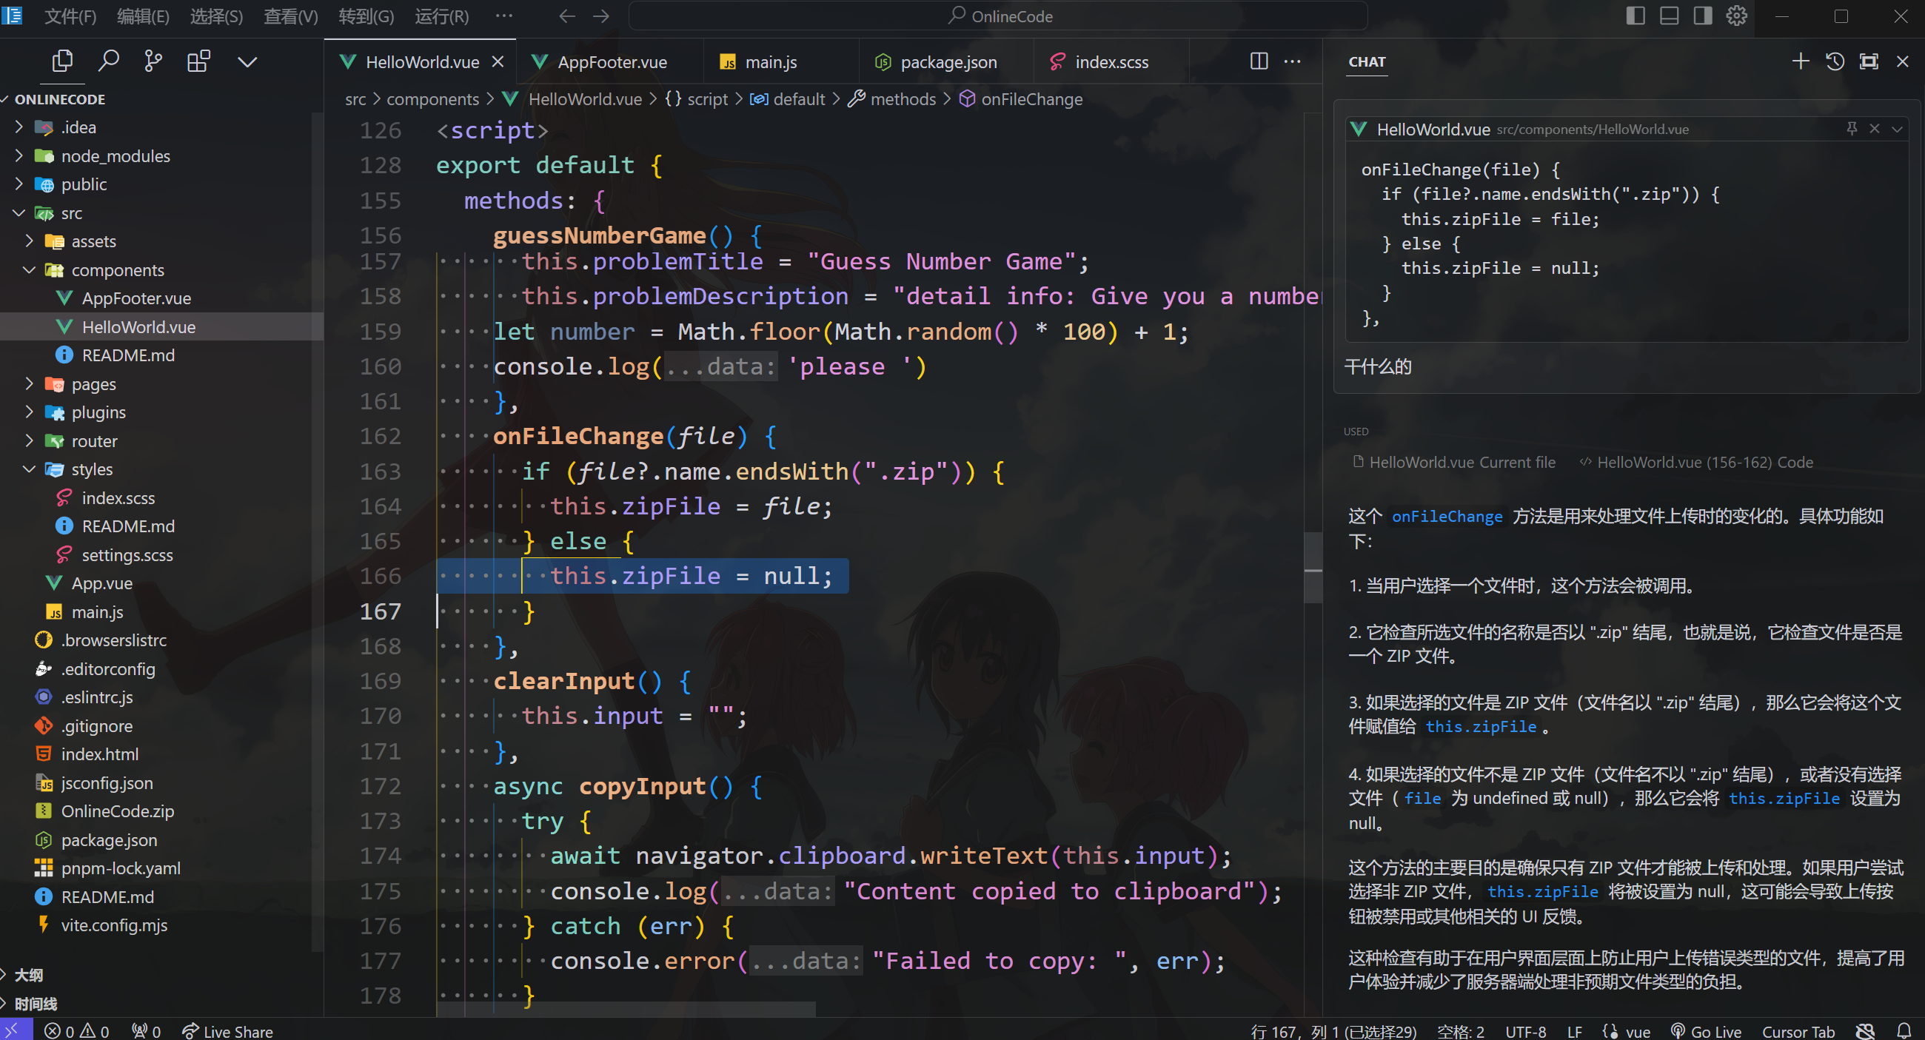Split the editor to the right
1925x1040 pixels.
1259,61
